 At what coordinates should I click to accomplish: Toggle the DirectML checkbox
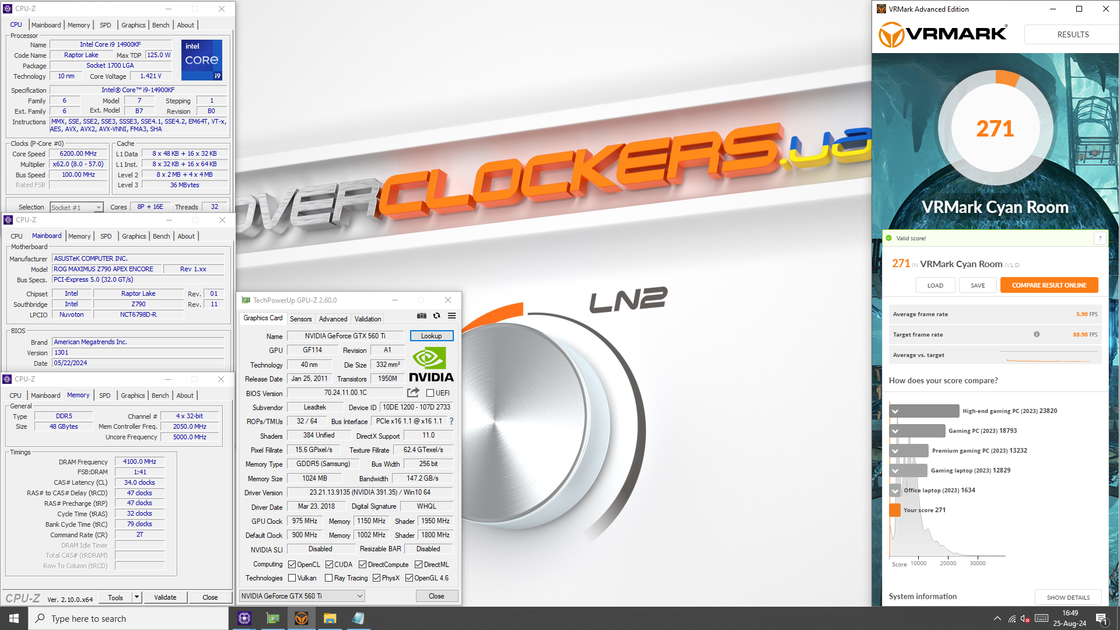pos(418,565)
